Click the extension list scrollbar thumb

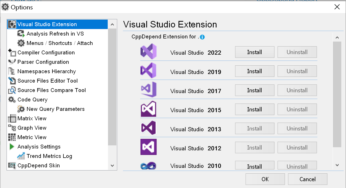click(337, 94)
